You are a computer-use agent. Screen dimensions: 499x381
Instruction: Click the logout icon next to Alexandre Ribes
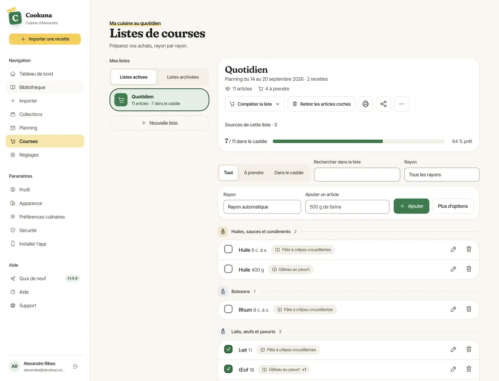[75, 366]
